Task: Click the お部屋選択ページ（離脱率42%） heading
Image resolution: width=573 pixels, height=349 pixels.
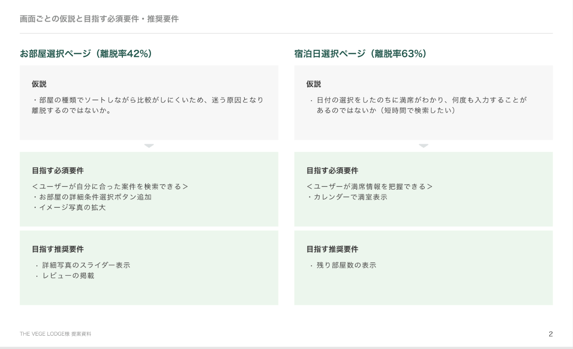Action: (86, 54)
